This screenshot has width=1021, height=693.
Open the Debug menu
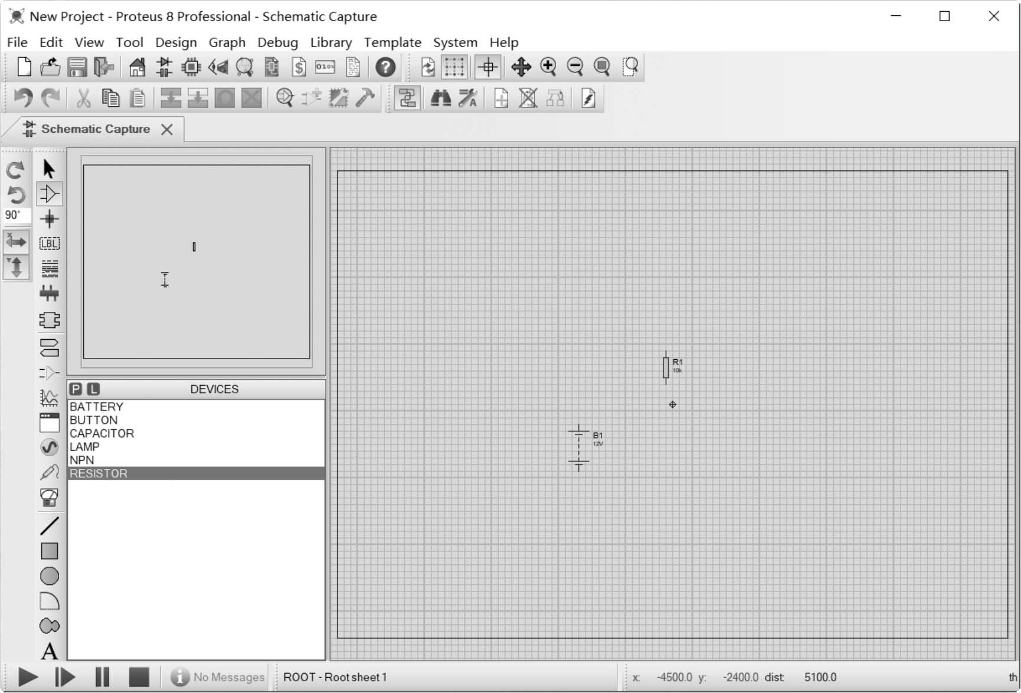pos(277,42)
